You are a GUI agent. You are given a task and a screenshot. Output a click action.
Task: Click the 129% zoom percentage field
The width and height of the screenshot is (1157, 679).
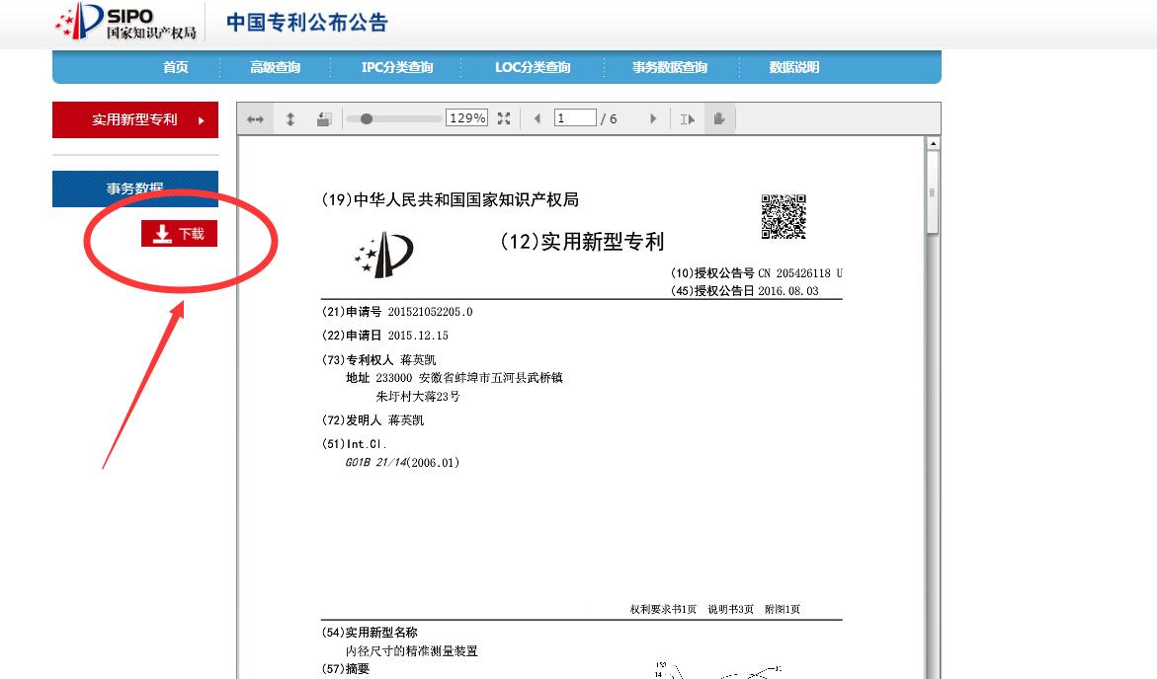tap(466, 118)
